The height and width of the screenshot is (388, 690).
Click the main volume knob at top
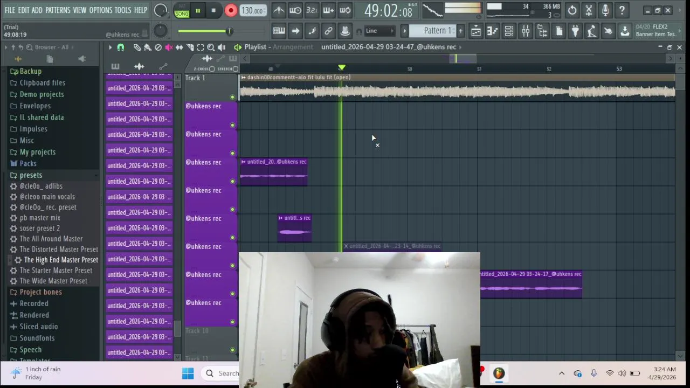(161, 10)
